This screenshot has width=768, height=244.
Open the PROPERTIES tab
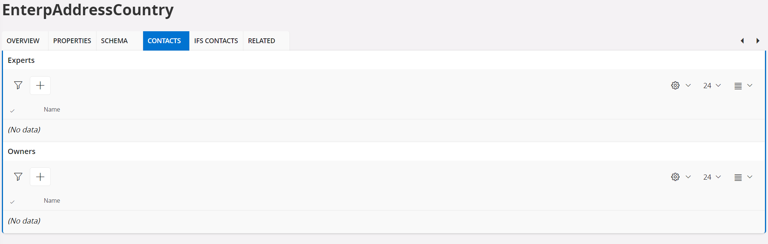coord(72,41)
